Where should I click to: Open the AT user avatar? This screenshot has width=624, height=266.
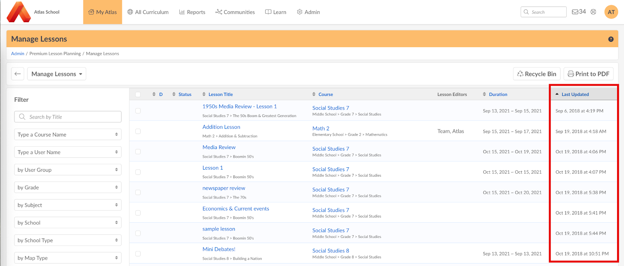[x=611, y=12]
